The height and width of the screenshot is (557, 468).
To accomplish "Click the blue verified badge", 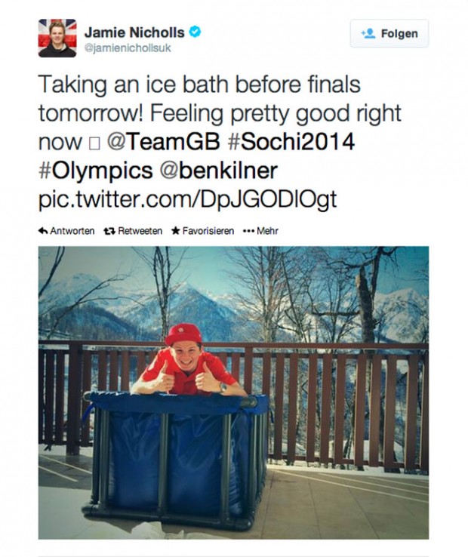I will coord(195,32).
